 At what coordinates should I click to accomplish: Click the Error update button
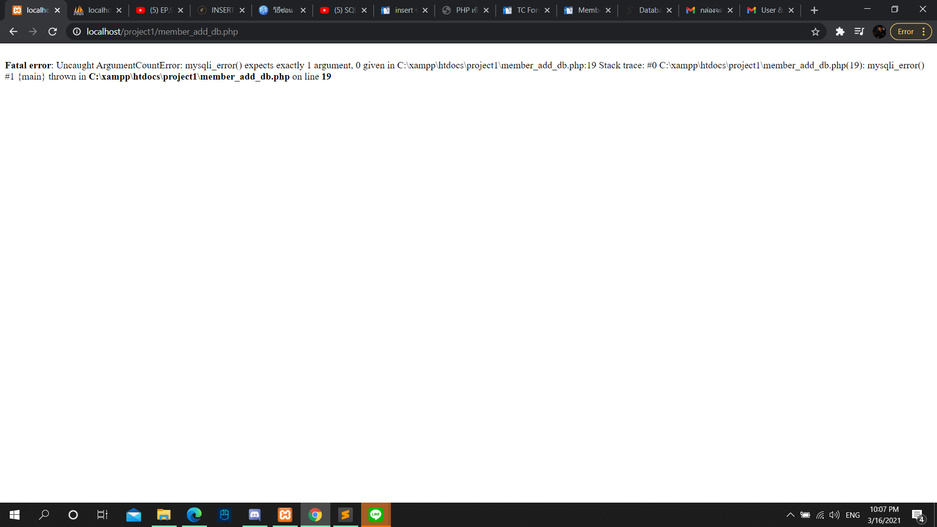[x=905, y=32]
